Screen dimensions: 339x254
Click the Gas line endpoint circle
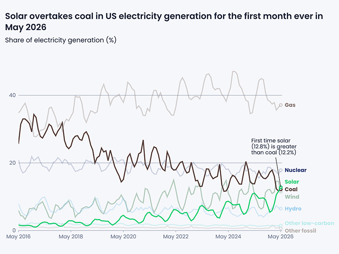point(281,105)
